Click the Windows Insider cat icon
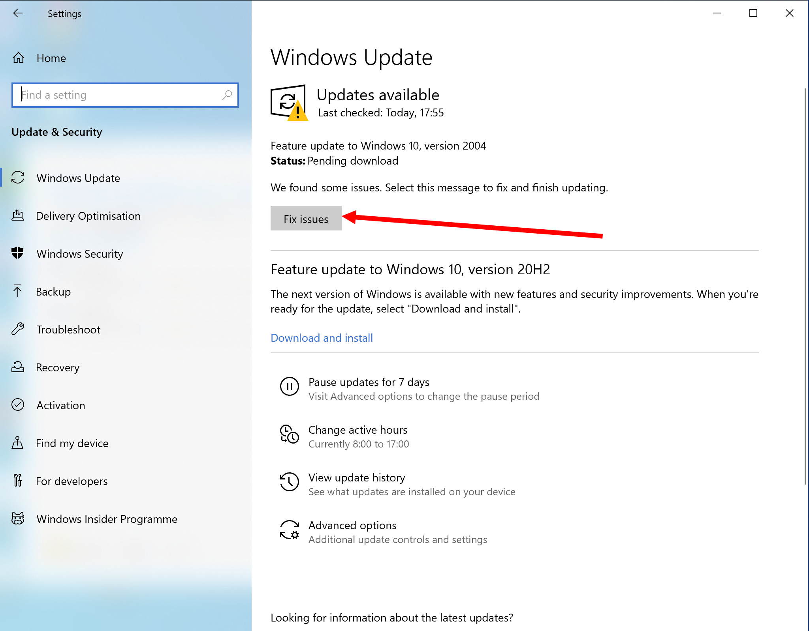Image resolution: width=809 pixels, height=631 pixels. click(x=18, y=518)
